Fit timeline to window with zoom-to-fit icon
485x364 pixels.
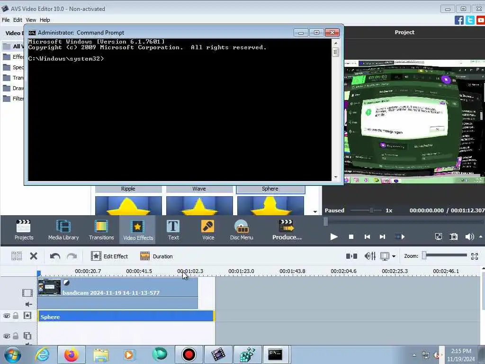[x=475, y=256]
